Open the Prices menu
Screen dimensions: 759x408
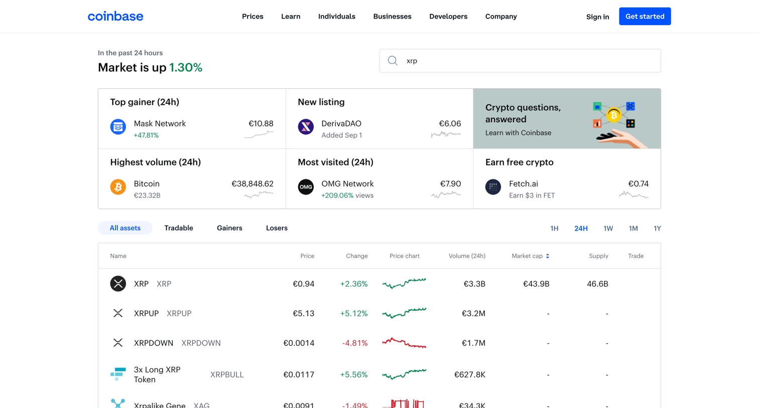click(x=252, y=17)
